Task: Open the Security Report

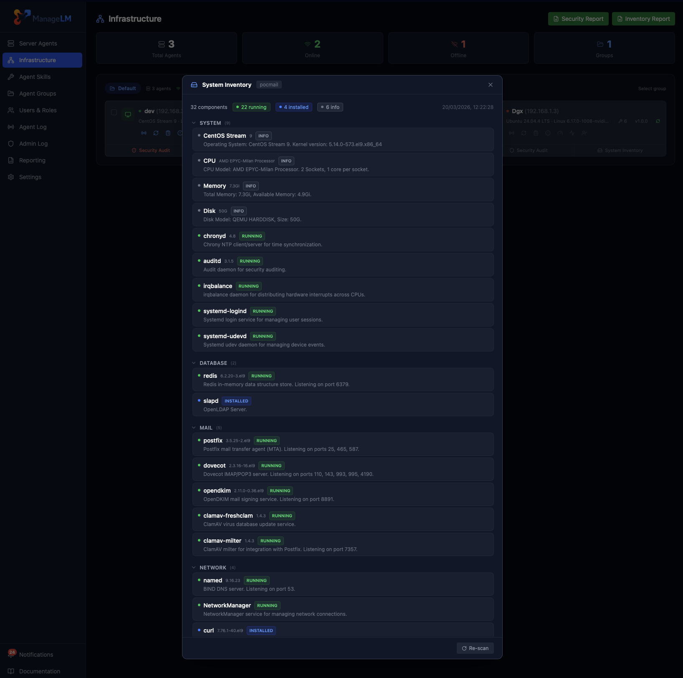Action: click(x=578, y=18)
